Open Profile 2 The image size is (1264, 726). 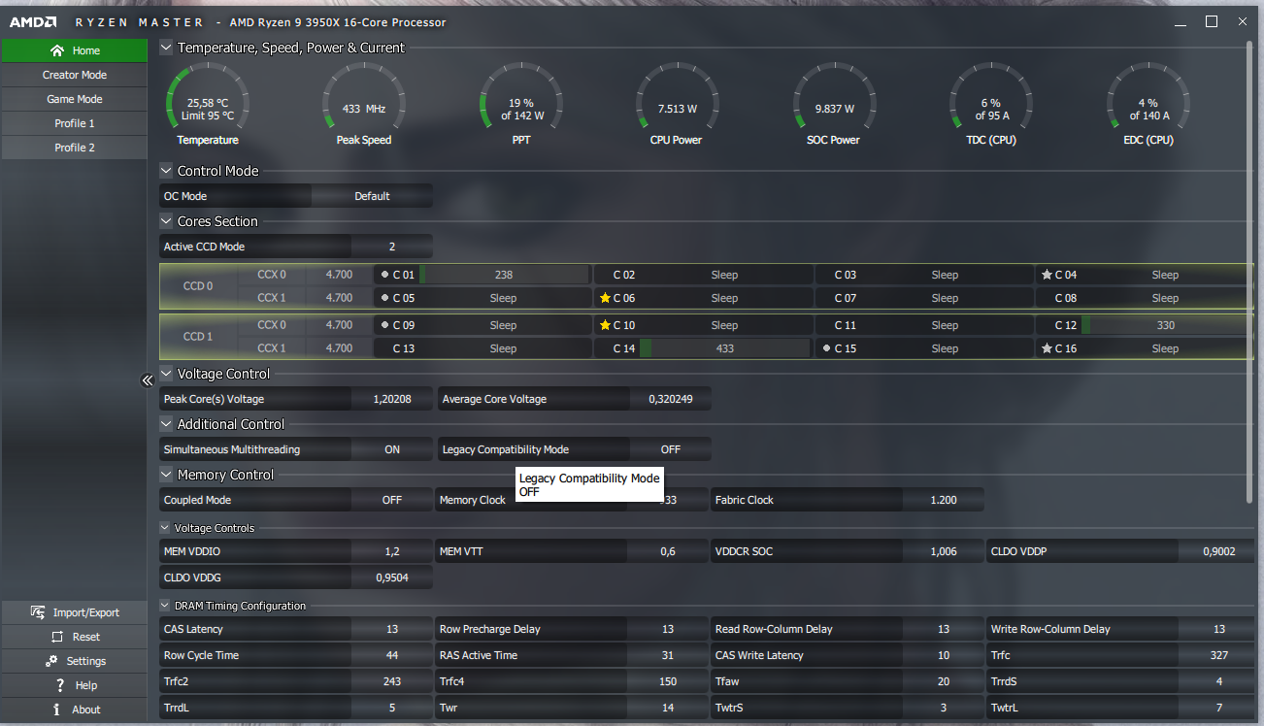click(x=75, y=148)
